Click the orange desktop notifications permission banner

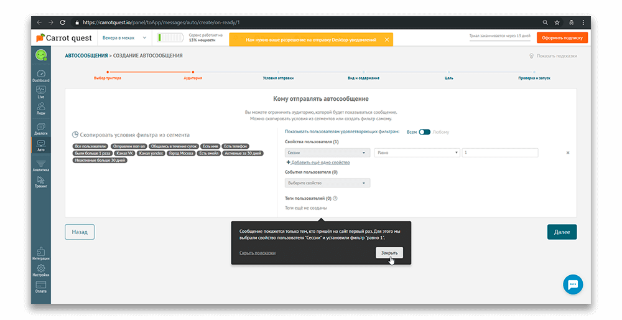311,40
